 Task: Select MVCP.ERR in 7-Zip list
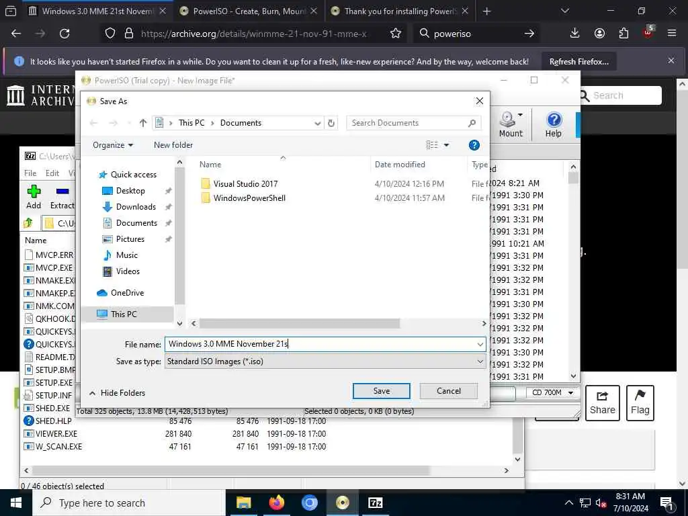point(48,255)
